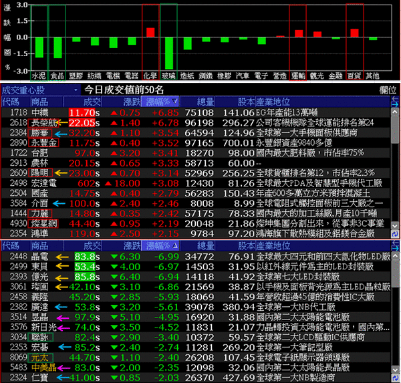Sort losers table by 漲幅% header

(x=160, y=246)
